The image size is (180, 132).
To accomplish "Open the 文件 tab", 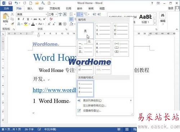I will 6,8.
